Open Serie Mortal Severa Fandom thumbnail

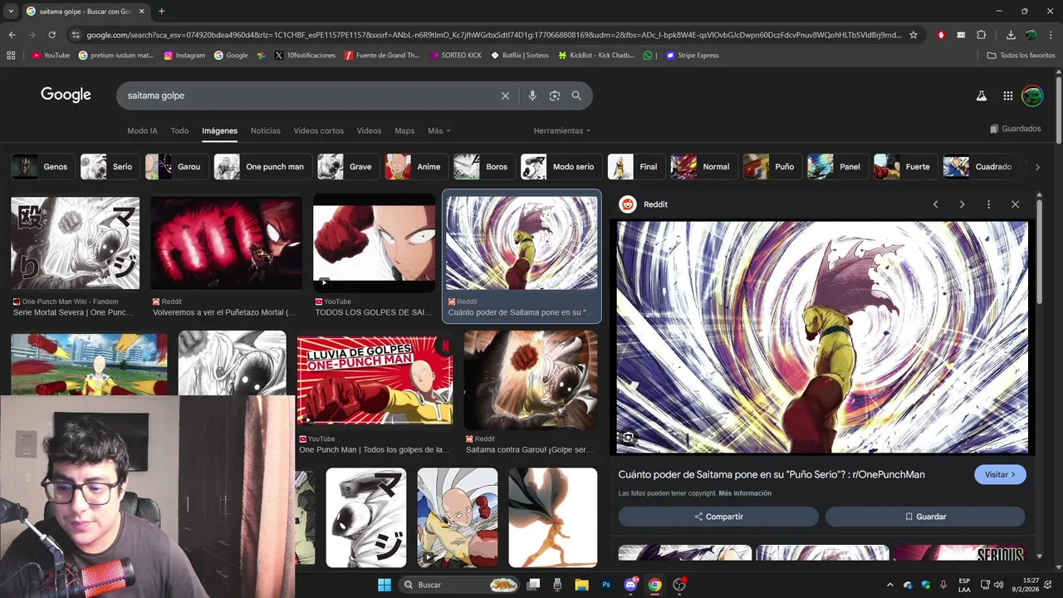75,243
